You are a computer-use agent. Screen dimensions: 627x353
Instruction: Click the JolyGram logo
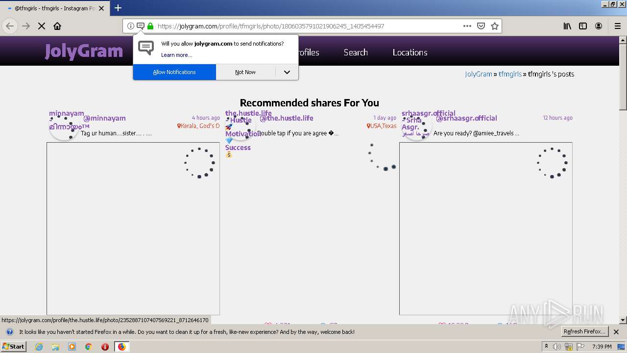(x=84, y=51)
